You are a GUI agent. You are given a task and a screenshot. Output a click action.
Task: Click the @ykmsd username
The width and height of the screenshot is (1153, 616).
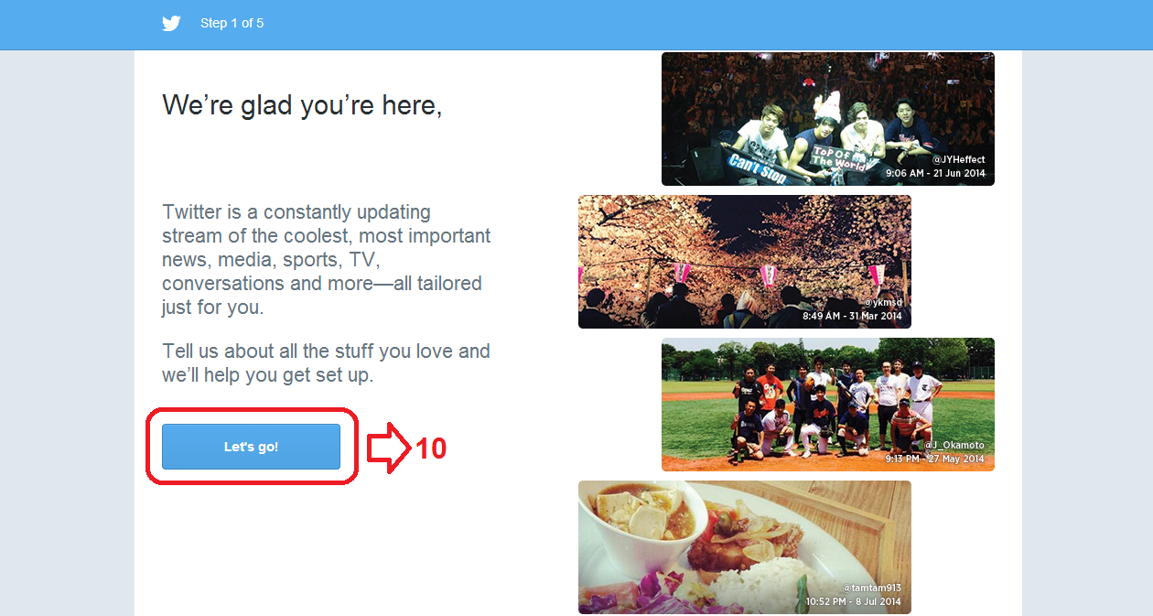click(882, 303)
